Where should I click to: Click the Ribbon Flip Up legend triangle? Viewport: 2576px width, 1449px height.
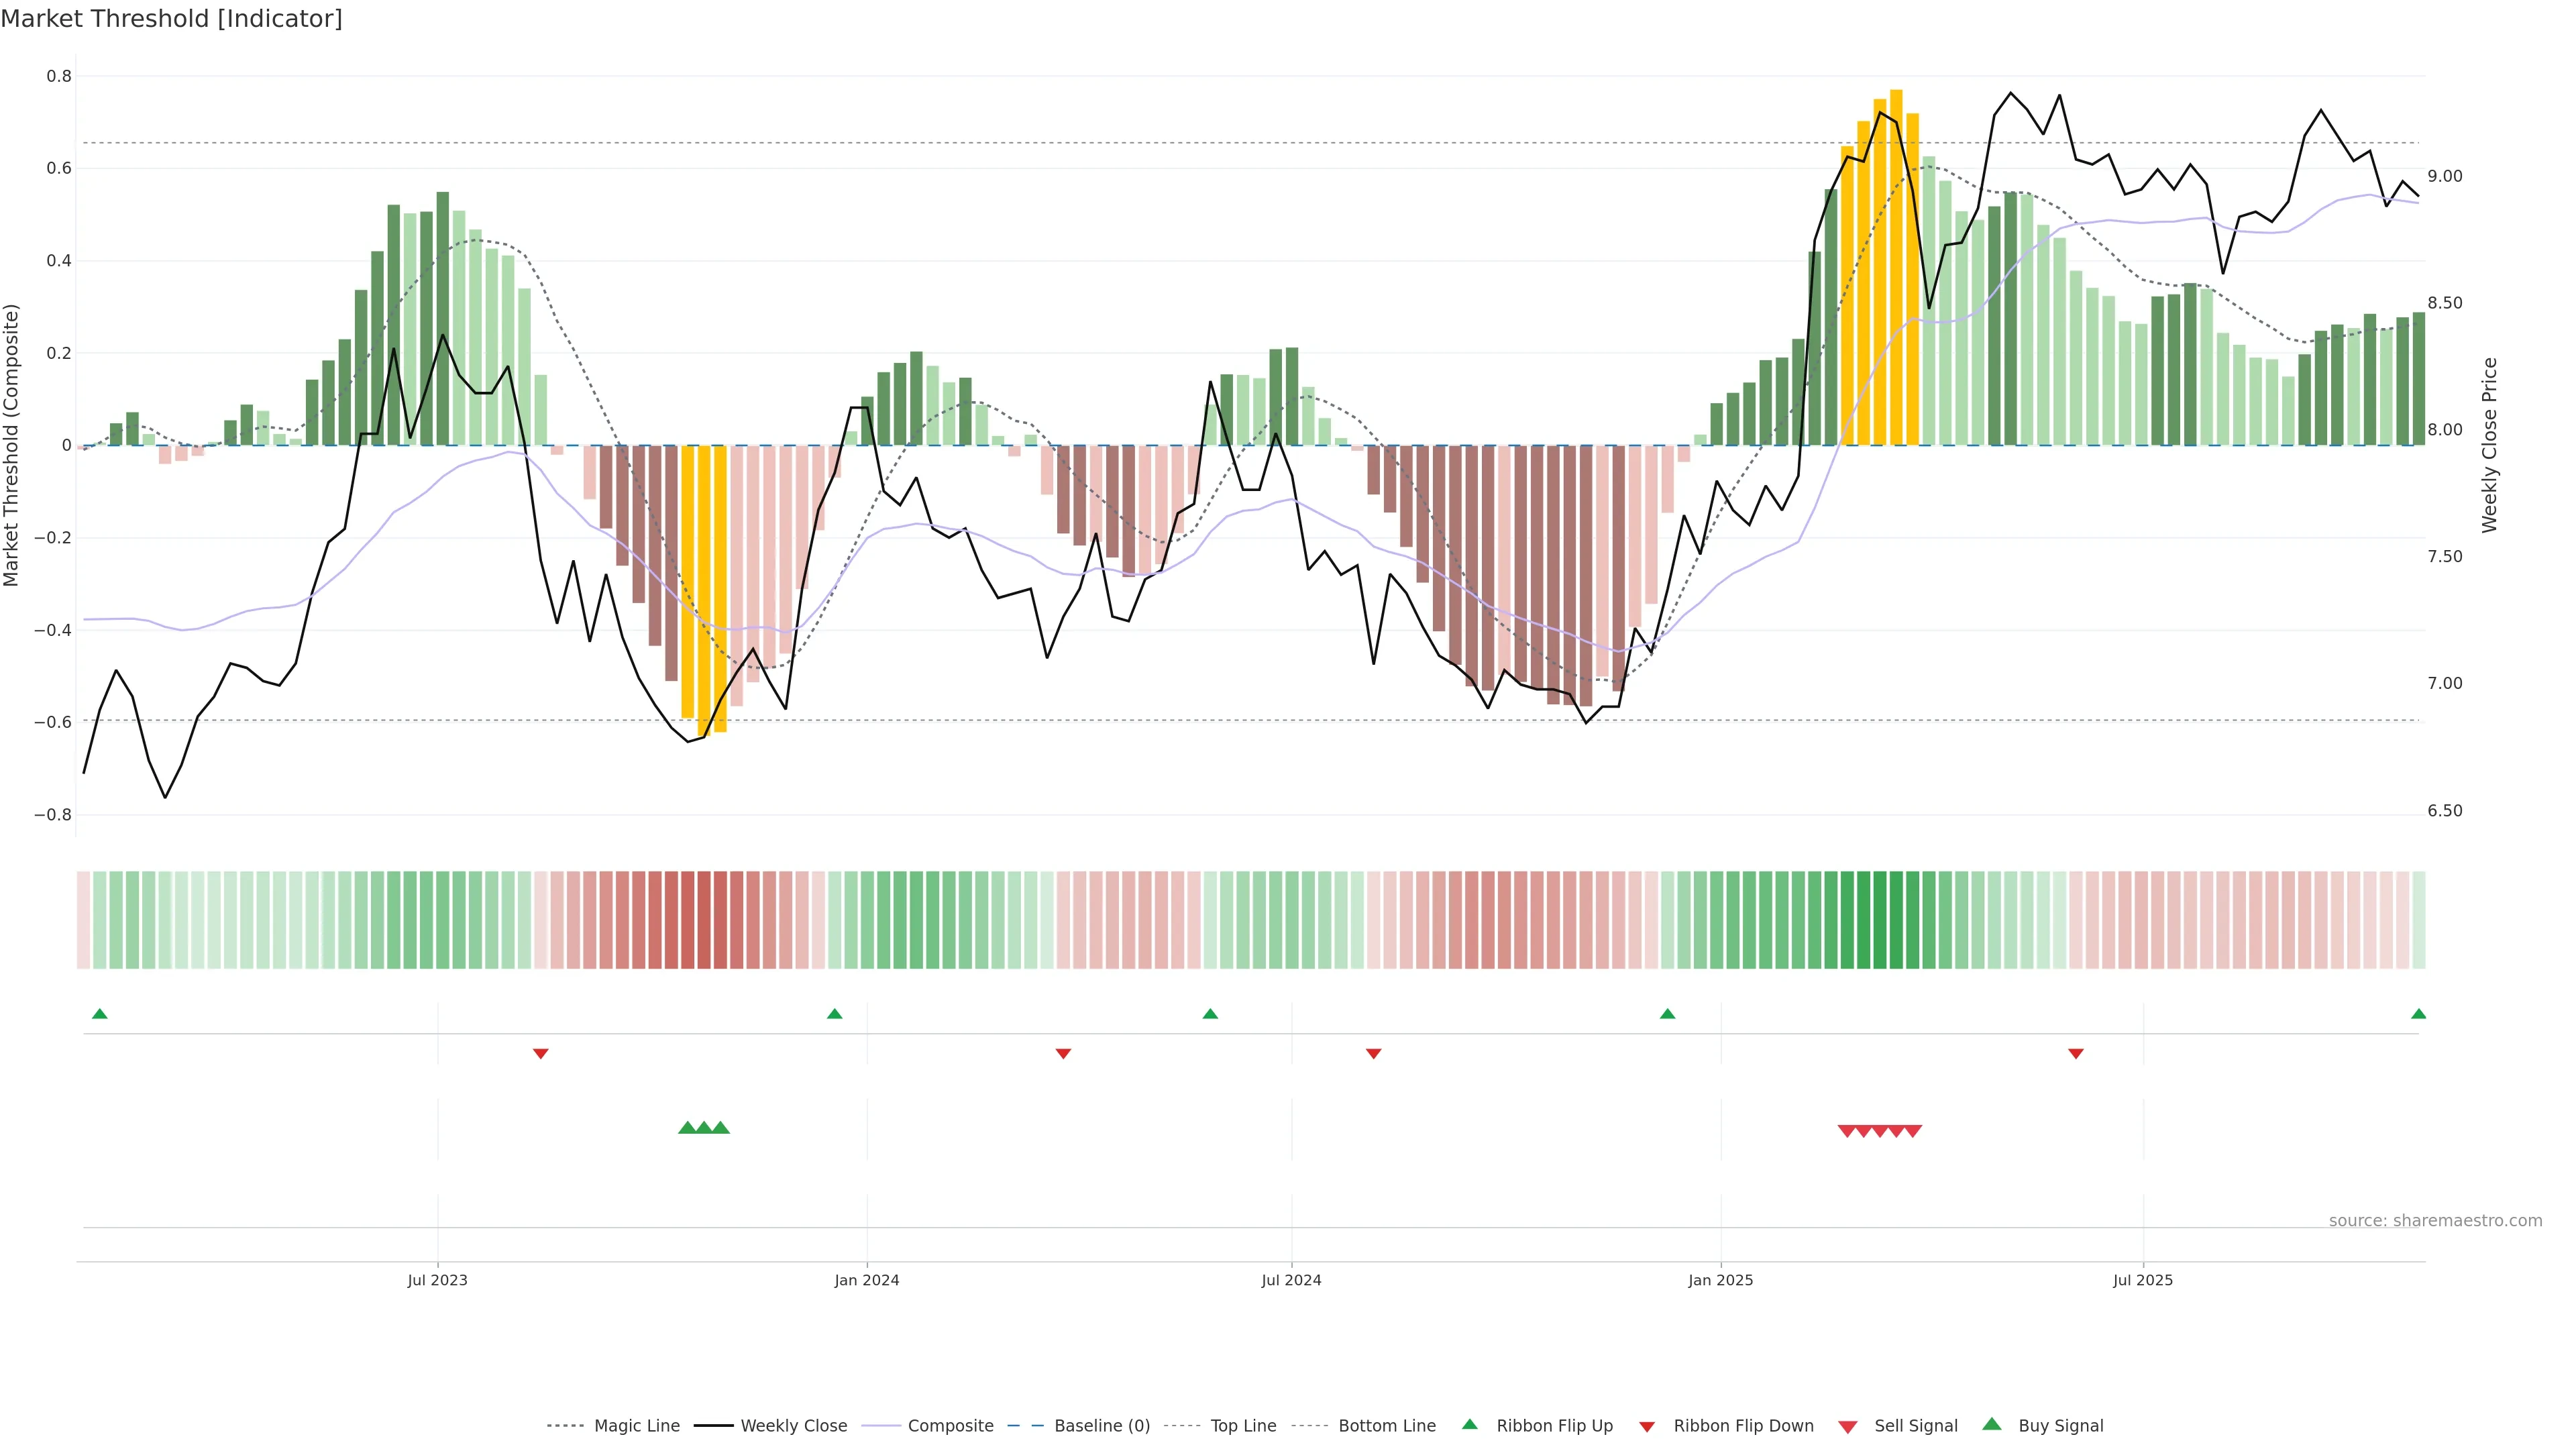(1469, 1424)
